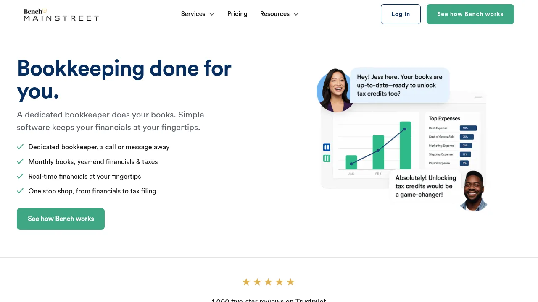This screenshot has width=538, height=302.
Task: Expand the Services dropdown chevron
Action: [x=212, y=14]
